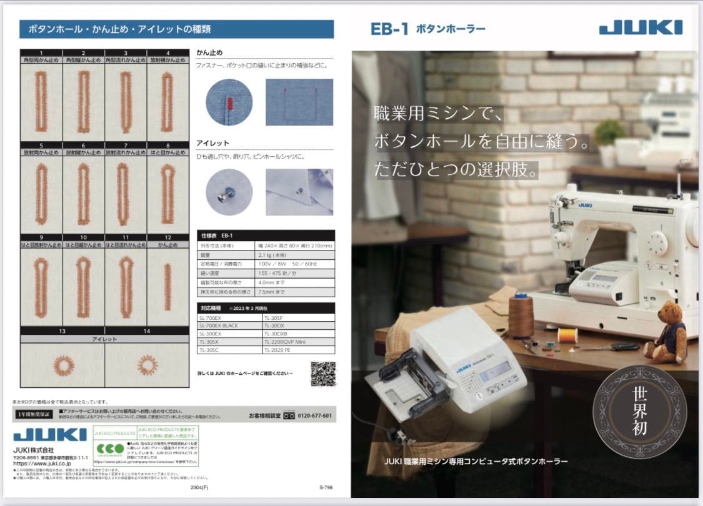Image resolution: width=703 pixels, height=506 pixels.
Task: Select sample 11 keyhole buttonhole stitch
Action: pos(126,287)
